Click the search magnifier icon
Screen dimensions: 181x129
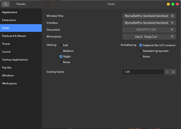click(6, 4)
